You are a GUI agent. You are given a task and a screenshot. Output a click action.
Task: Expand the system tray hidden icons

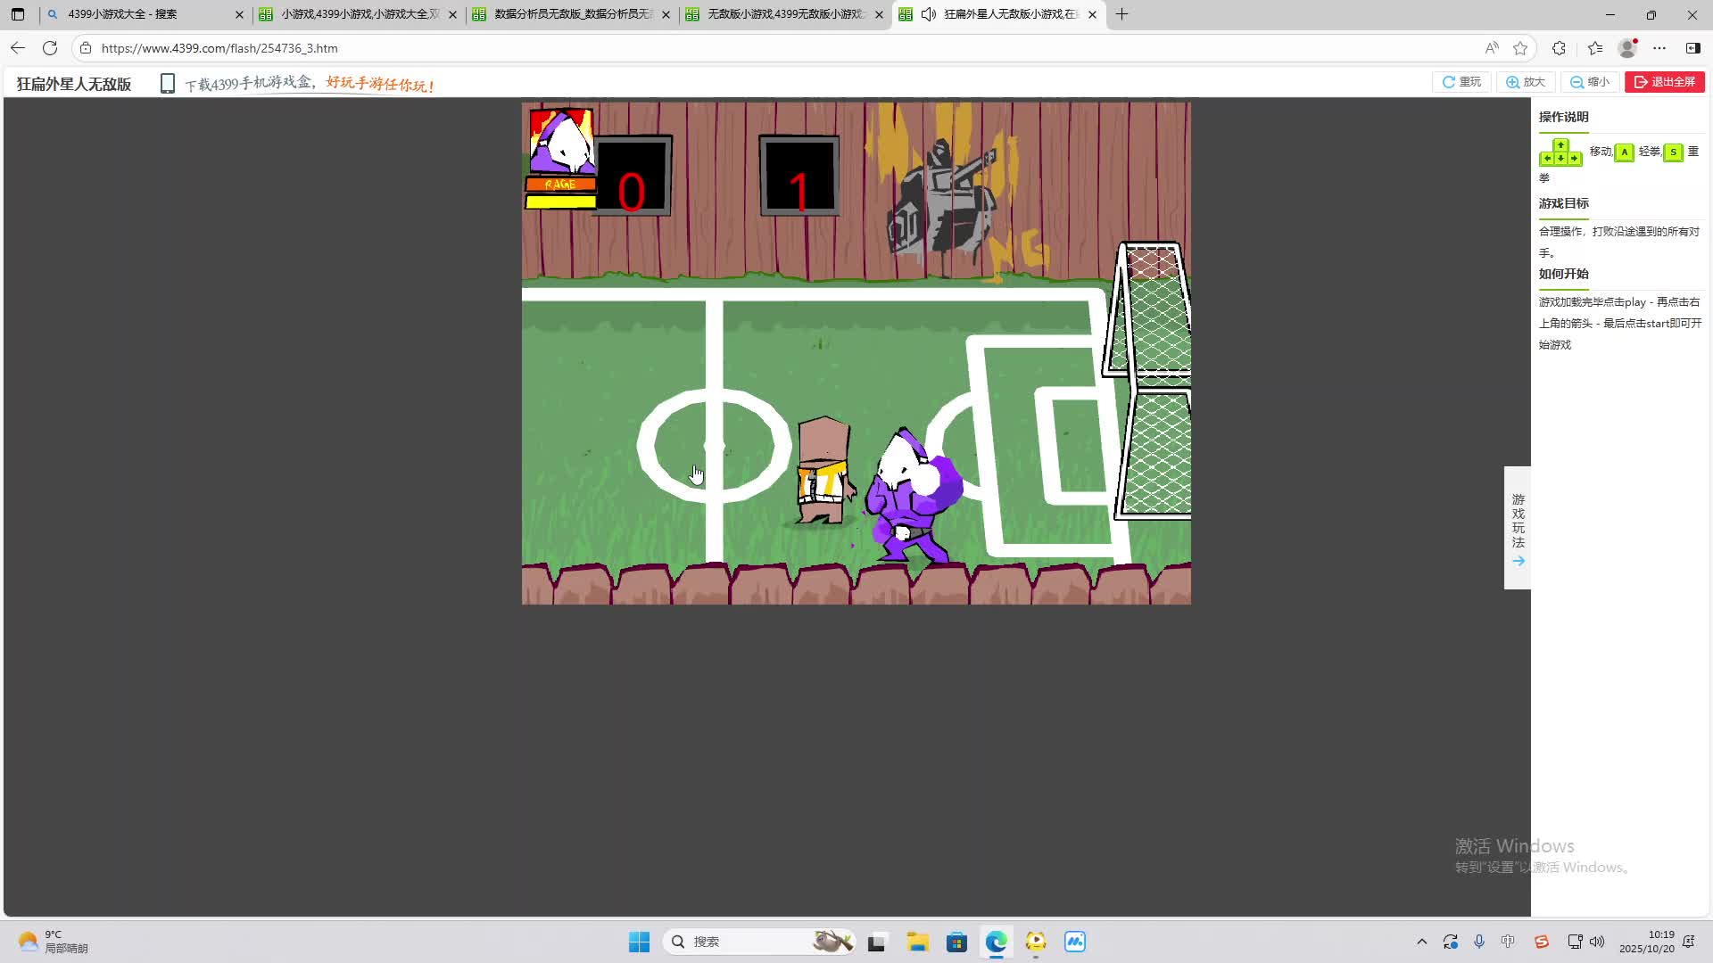coord(1421,942)
